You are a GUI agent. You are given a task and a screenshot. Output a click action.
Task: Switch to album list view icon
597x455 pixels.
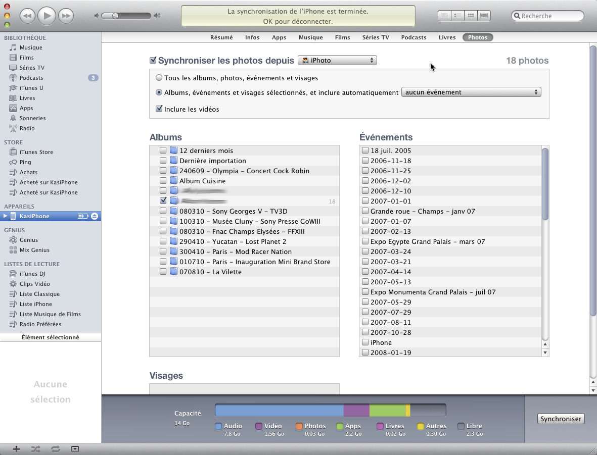tap(457, 16)
